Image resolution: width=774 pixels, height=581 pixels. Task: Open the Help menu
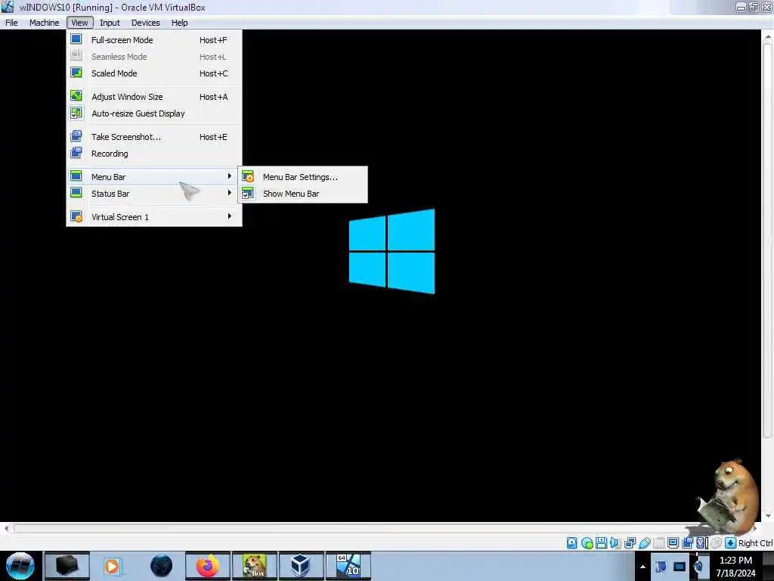pos(180,23)
